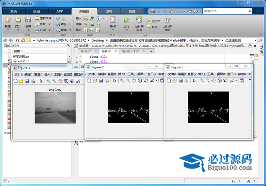Add new editor tab with plus button
The height and width of the screenshot is (186, 266).
tap(151, 51)
